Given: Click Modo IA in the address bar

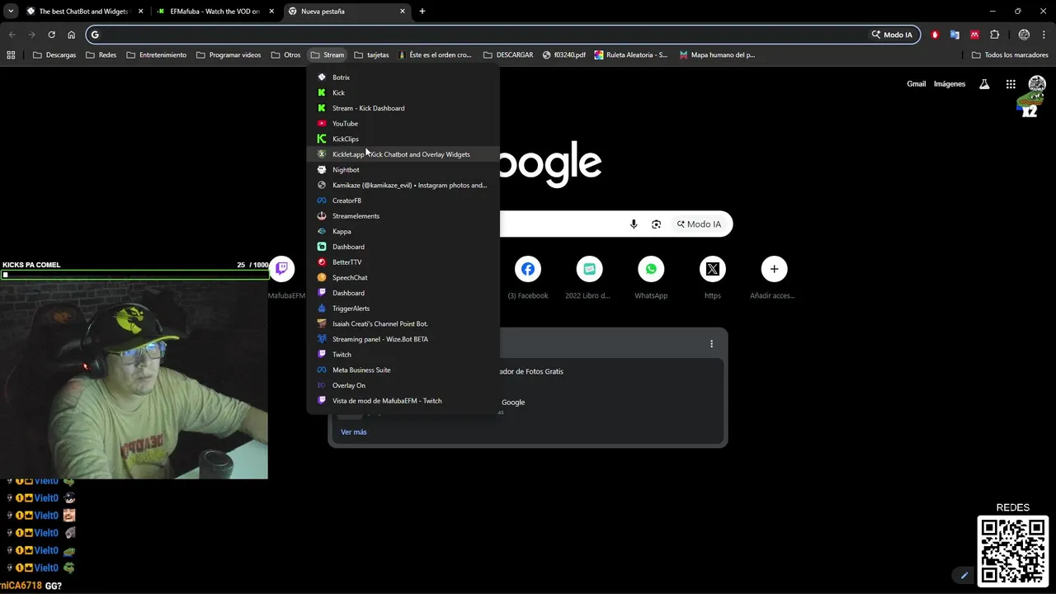Looking at the screenshot, I should 893,35.
